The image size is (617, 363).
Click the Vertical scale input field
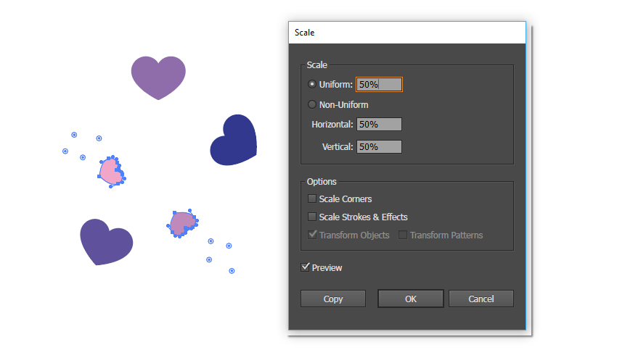point(379,147)
